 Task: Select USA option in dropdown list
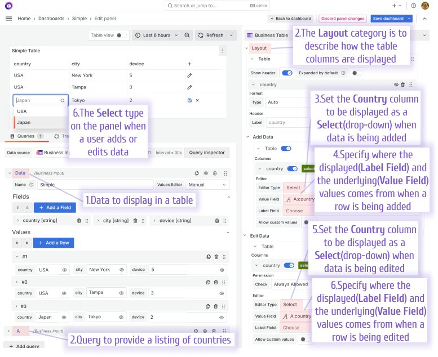point(41,111)
